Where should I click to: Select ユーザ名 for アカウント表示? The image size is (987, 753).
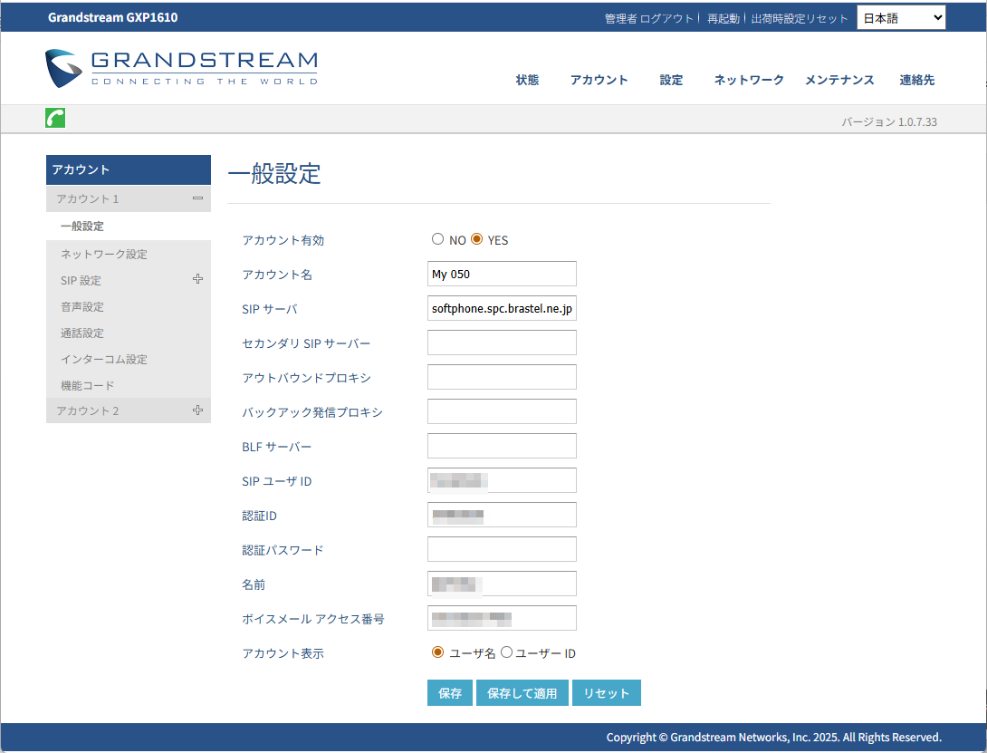coord(437,652)
